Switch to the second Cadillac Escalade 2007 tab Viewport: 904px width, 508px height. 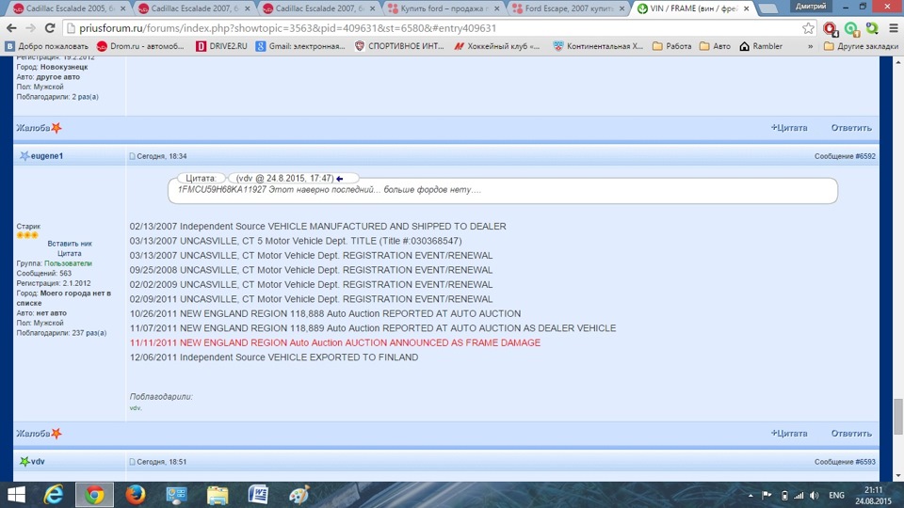tap(195, 8)
